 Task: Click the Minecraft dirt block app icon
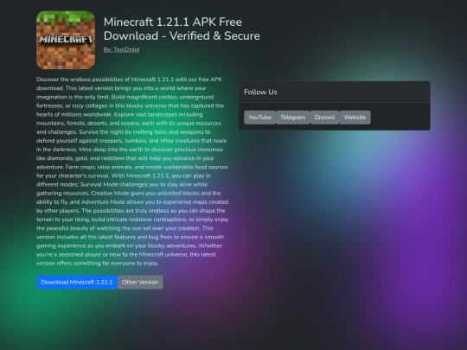point(66,40)
